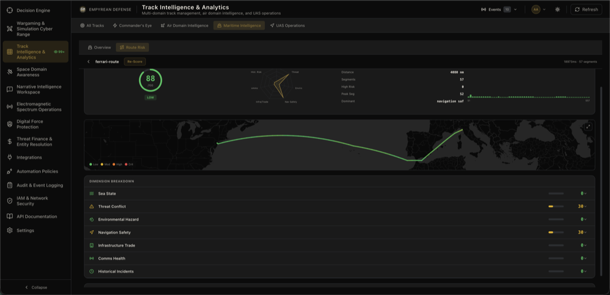Click the Threat Conflict score bar
The image size is (610, 295).
(x=556, y=206)
